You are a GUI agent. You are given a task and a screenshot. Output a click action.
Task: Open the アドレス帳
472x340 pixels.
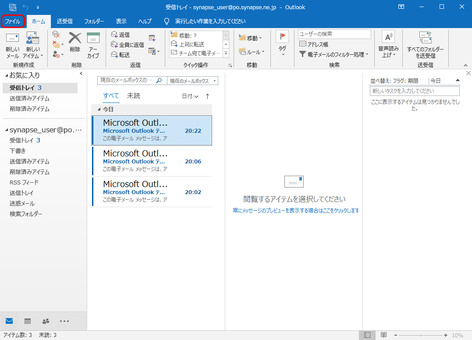[x=314, y=44]
